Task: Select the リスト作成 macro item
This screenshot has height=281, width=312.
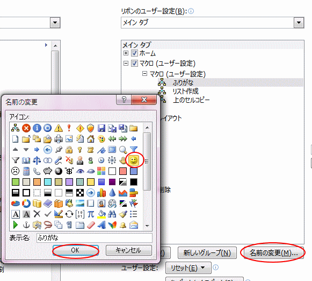Action: [x=186, y=91]
